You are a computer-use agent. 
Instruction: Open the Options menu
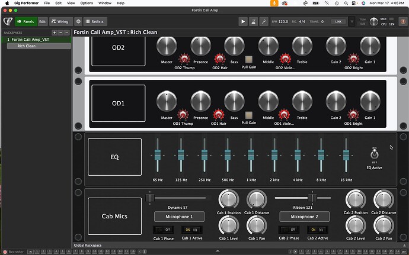[x=87, y=3]
